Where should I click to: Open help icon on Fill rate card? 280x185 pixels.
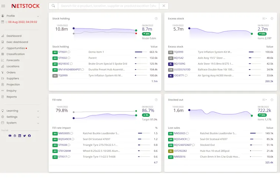click(x=156, y=100)
